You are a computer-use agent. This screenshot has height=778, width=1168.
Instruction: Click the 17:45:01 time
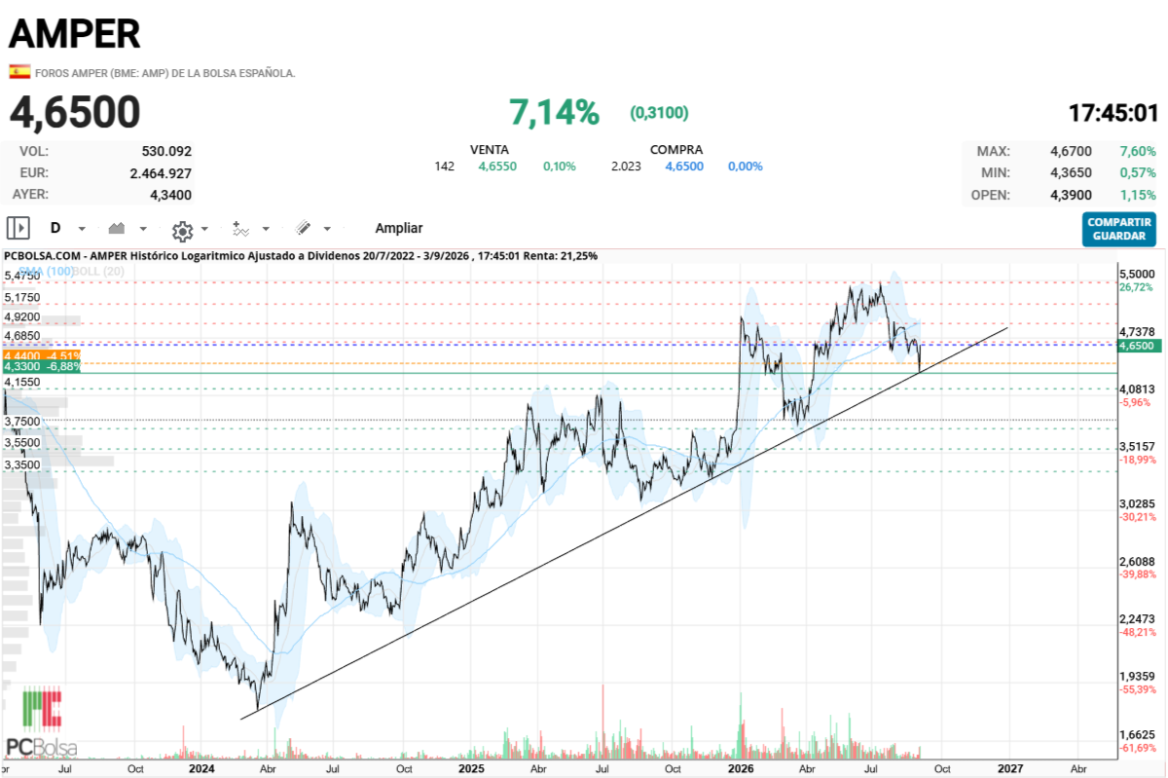tap(1113, 113)
